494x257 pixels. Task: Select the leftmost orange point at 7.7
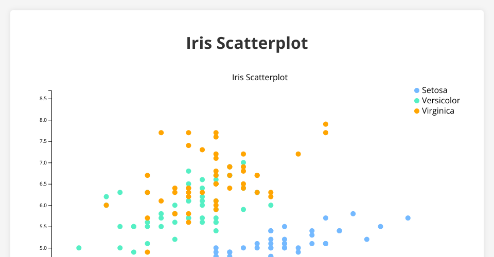coord(161,133)
